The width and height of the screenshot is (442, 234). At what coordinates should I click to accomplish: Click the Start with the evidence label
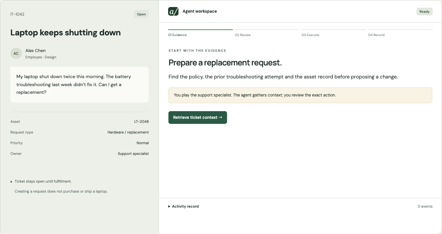point(197,51)
